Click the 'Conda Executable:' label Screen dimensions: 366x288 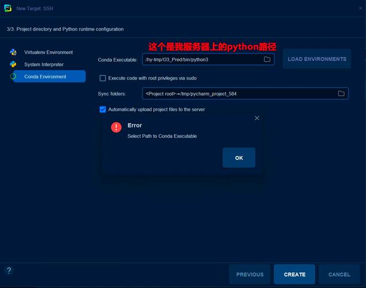coord(117,60)
